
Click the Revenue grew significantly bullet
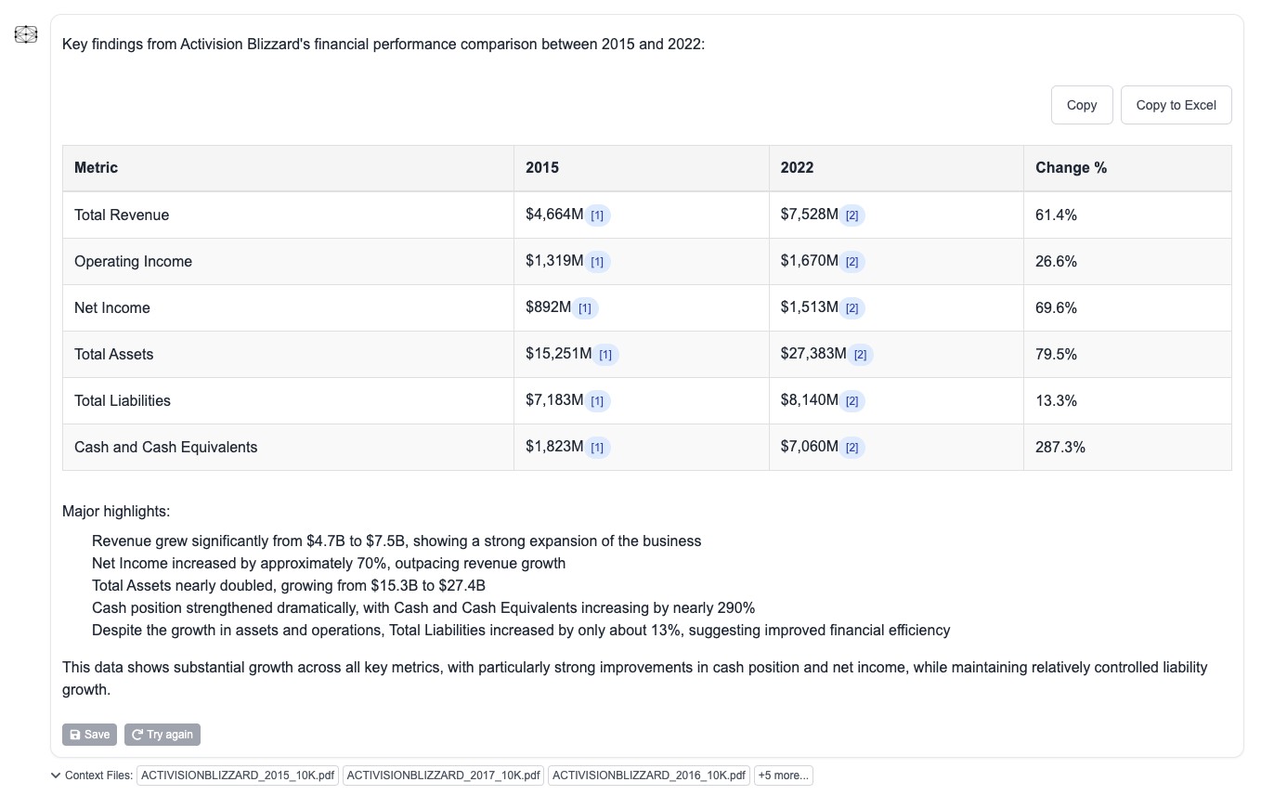tap(396, 541)
